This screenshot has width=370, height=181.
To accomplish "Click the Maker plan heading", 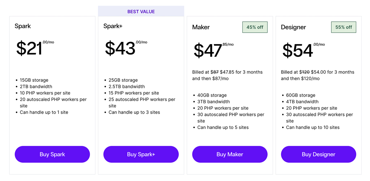I will click(x=201, y=27).
